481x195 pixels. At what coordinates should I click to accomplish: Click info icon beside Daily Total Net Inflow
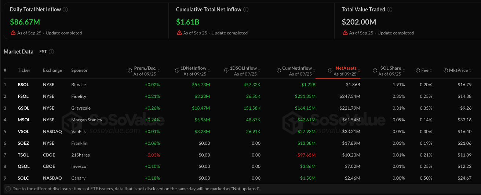(65, 10)
